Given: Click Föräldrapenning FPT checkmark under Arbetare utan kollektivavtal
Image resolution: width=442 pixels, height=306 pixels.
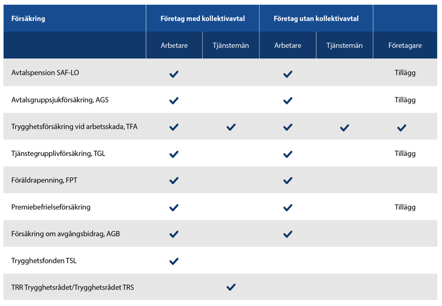Looking at the screenshot, I should coord(288,180).
